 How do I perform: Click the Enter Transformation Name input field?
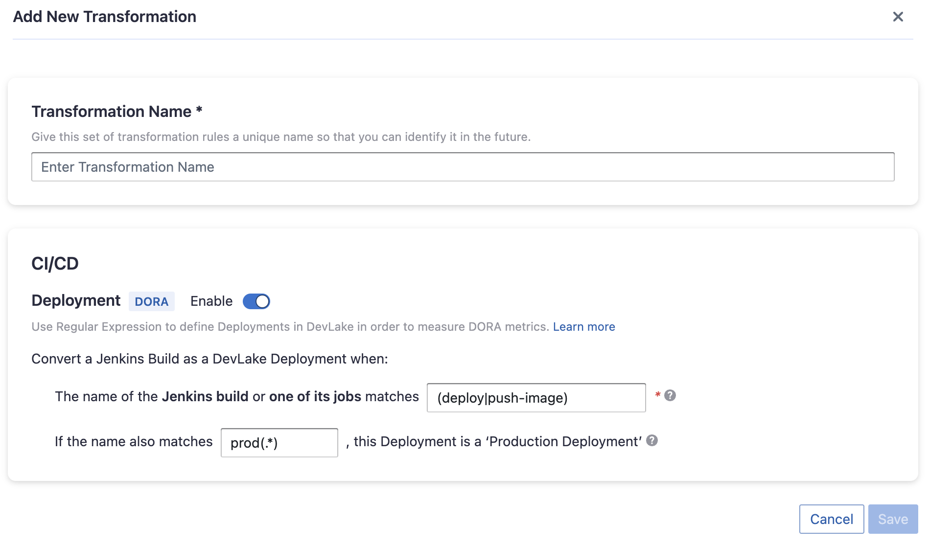[463, 167]
